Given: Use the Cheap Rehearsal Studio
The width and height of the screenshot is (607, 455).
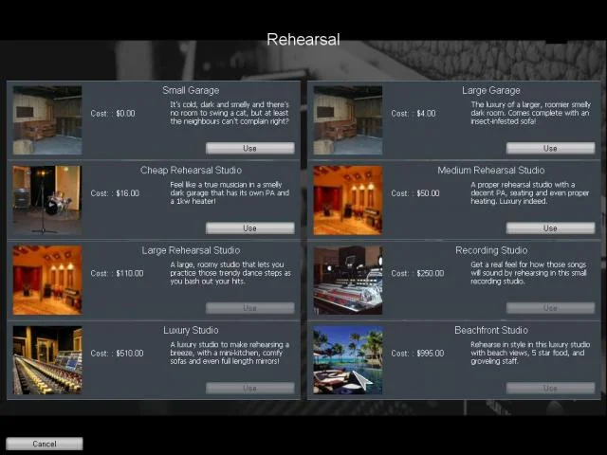Looking at the screenshot, I should click(249, 227).
